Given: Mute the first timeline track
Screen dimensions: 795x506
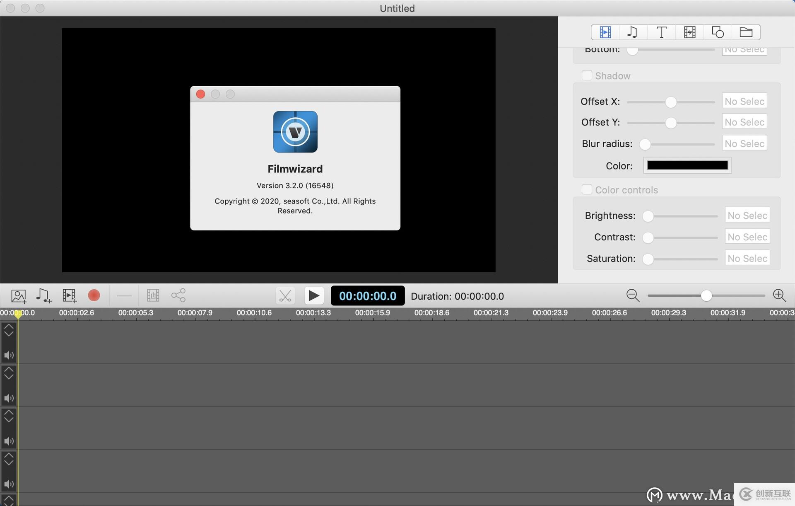Looking at the screenshot, I should coord(9,355).
